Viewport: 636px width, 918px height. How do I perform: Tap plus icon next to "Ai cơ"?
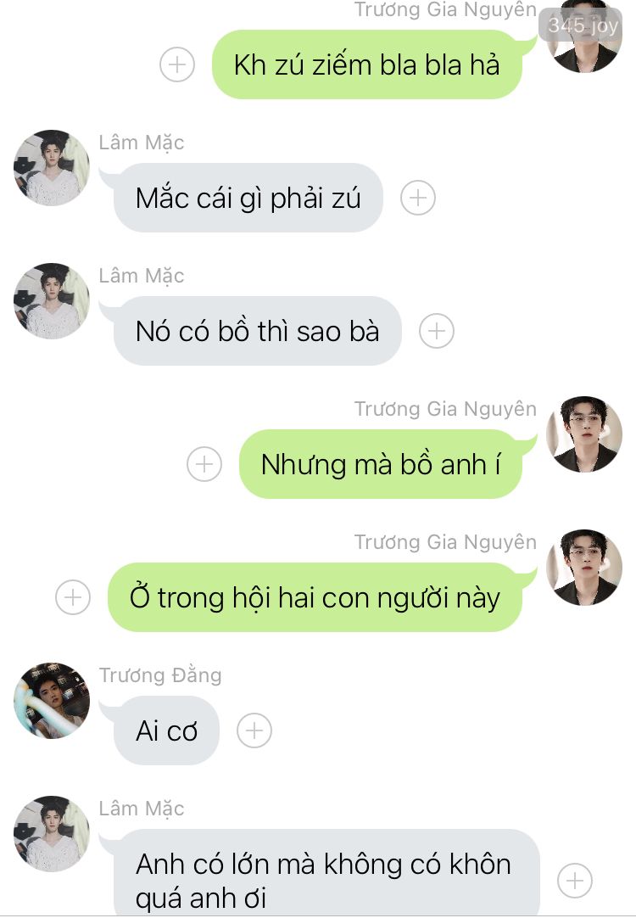(x=254, y=730)
